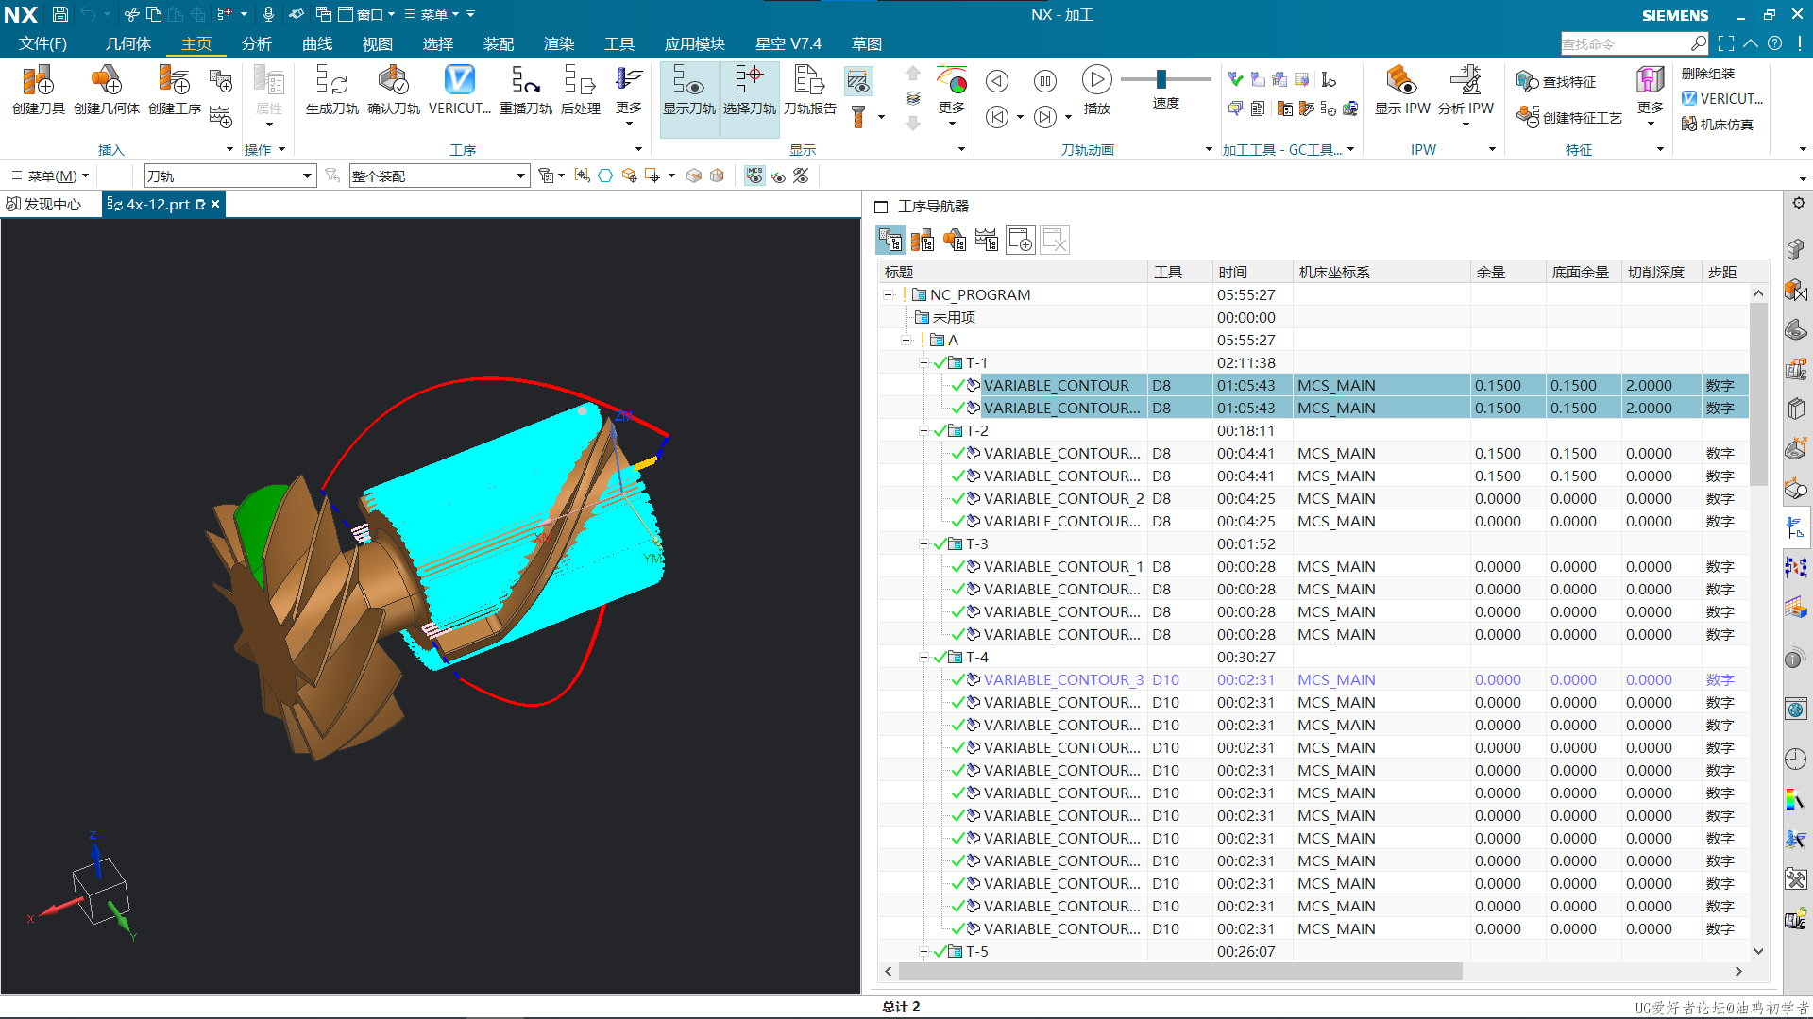Open the 星空 V7.4 tab
1813x1019 pixels.
coord(788,44)
